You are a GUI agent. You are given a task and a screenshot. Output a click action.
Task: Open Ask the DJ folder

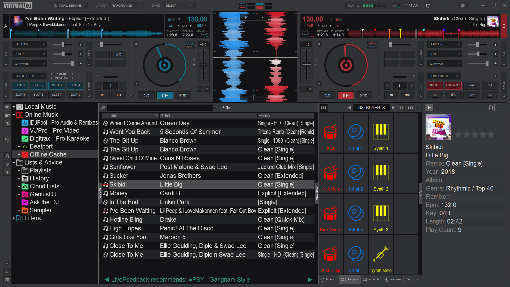(x=44, y=202)
